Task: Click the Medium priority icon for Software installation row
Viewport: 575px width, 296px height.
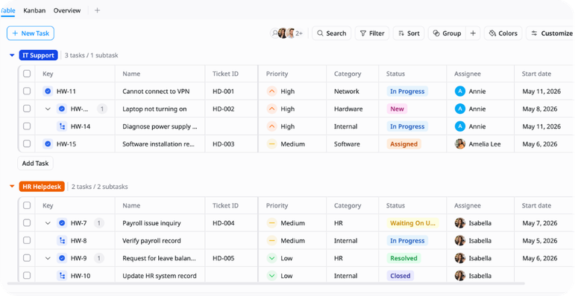Action: (271, 144)
